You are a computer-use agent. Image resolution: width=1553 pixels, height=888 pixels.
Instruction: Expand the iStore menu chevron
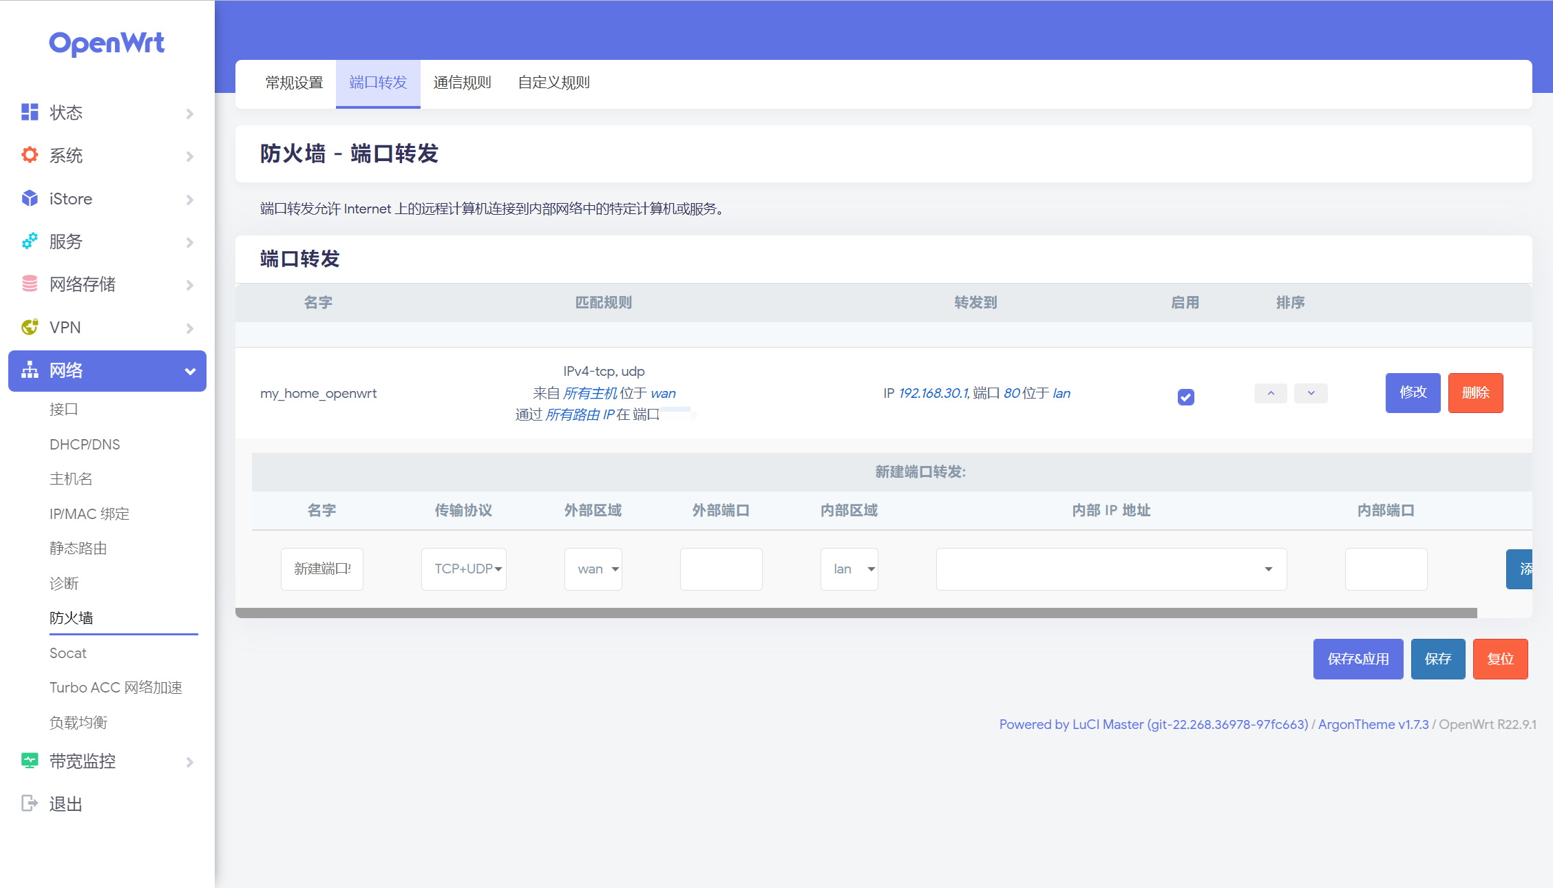190,200
